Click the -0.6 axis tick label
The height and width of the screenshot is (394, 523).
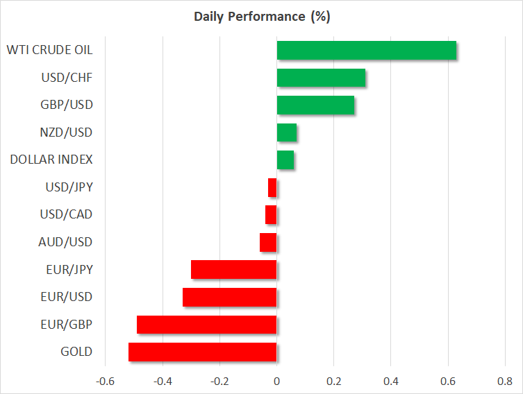(x=106, y=381)
